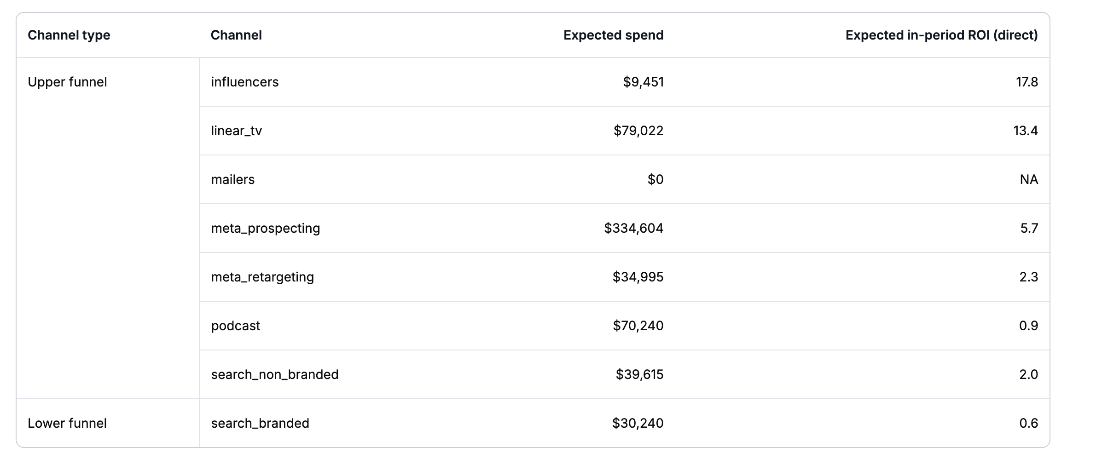Screen dimensions: 1102x459
Task: Click the search_non_branded channel cell
Action: tap(275, 375)
